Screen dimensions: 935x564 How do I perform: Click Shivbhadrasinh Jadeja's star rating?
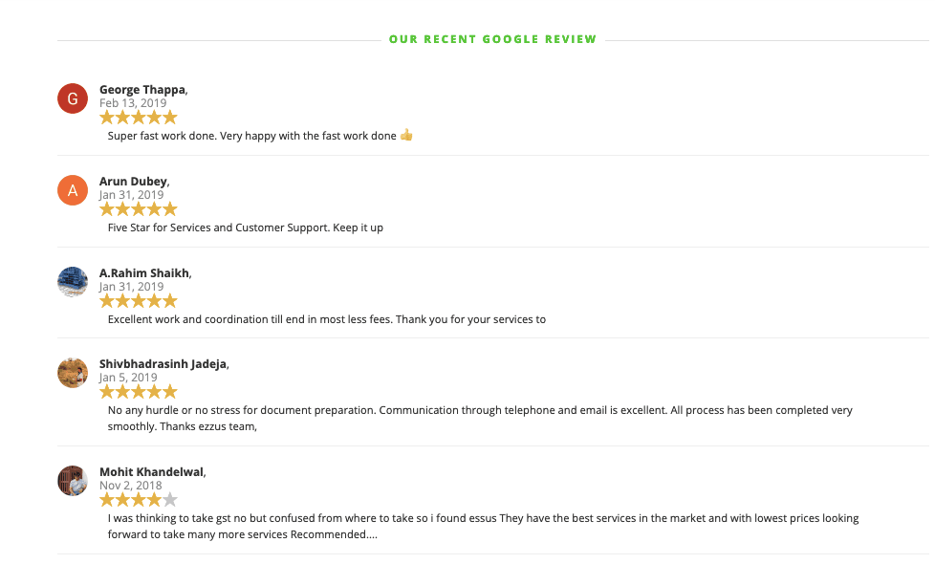click(139, 392)
